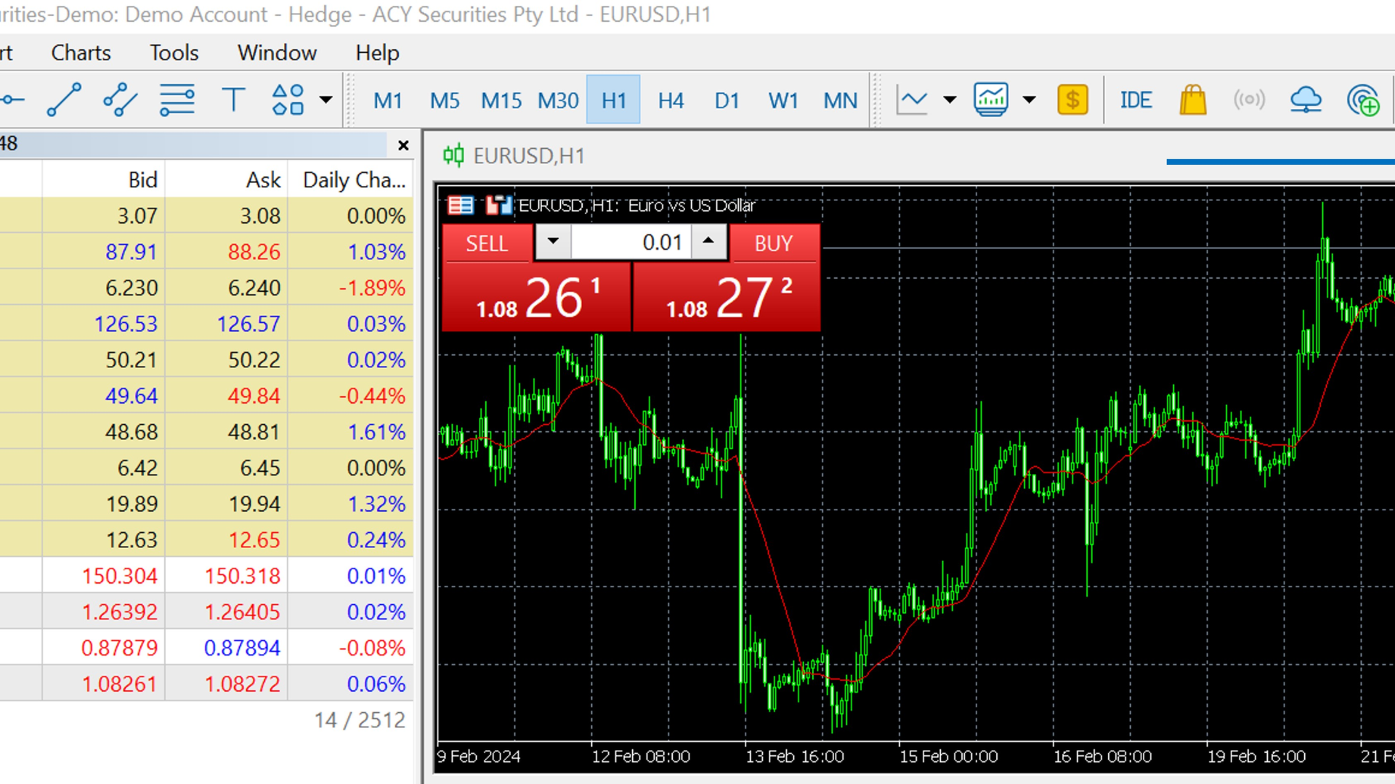The height and width of the screenshot is (784, 1395).
Task: Click the 0.01 lot volume field
Action: 631,242
